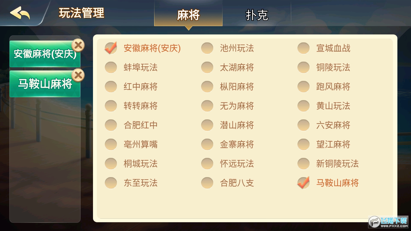Switch to the 麻将 tab
This screenshot has height=231, width=411.
pos(188,15)
